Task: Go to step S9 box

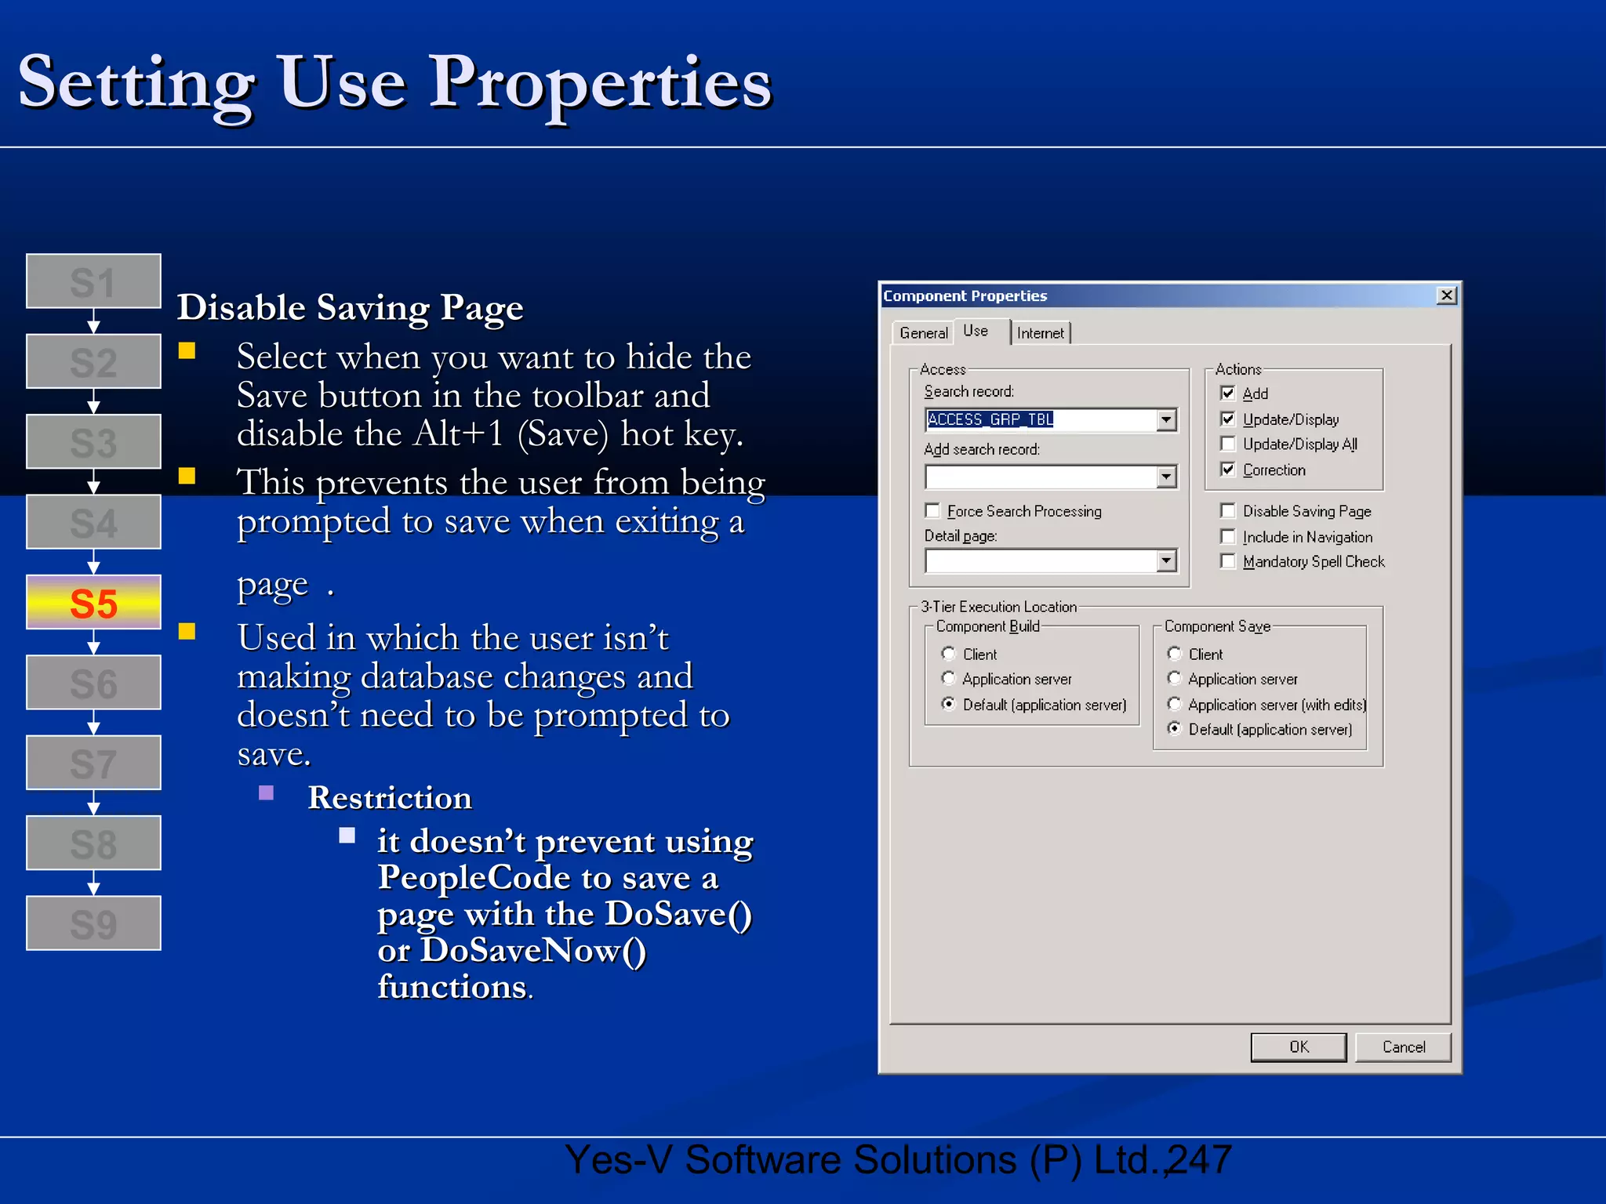Action: click(93, 923)
